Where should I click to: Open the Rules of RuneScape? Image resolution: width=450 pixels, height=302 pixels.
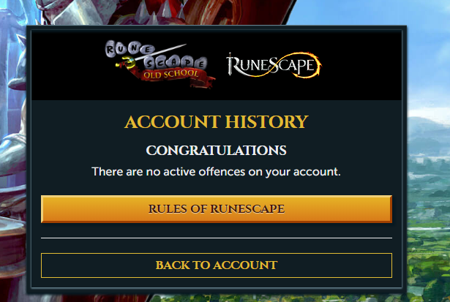click(217, 209)
